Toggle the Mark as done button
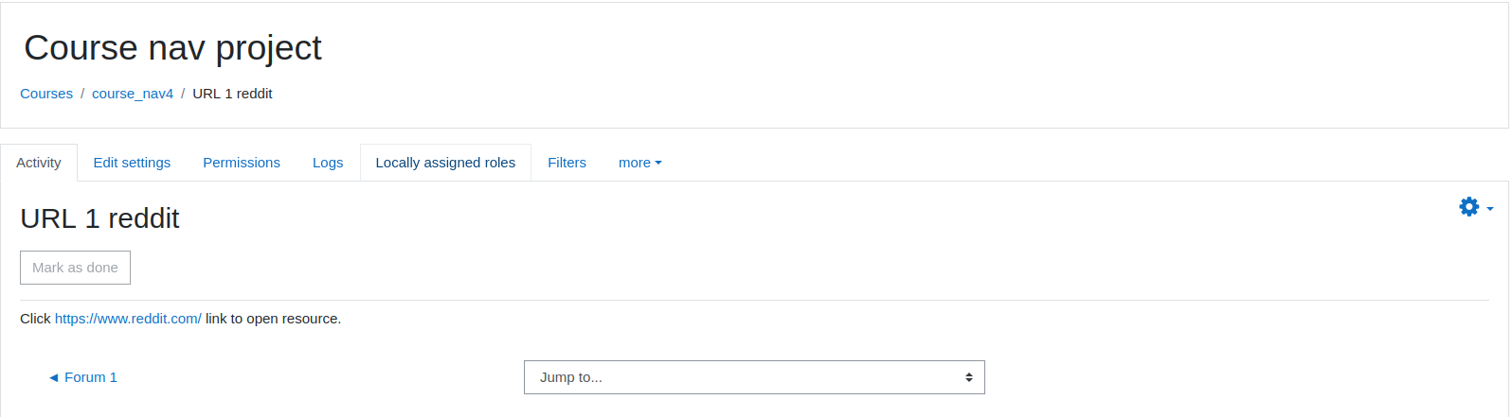This screenshot has width=1512, height=417. (x=75, y=268)
